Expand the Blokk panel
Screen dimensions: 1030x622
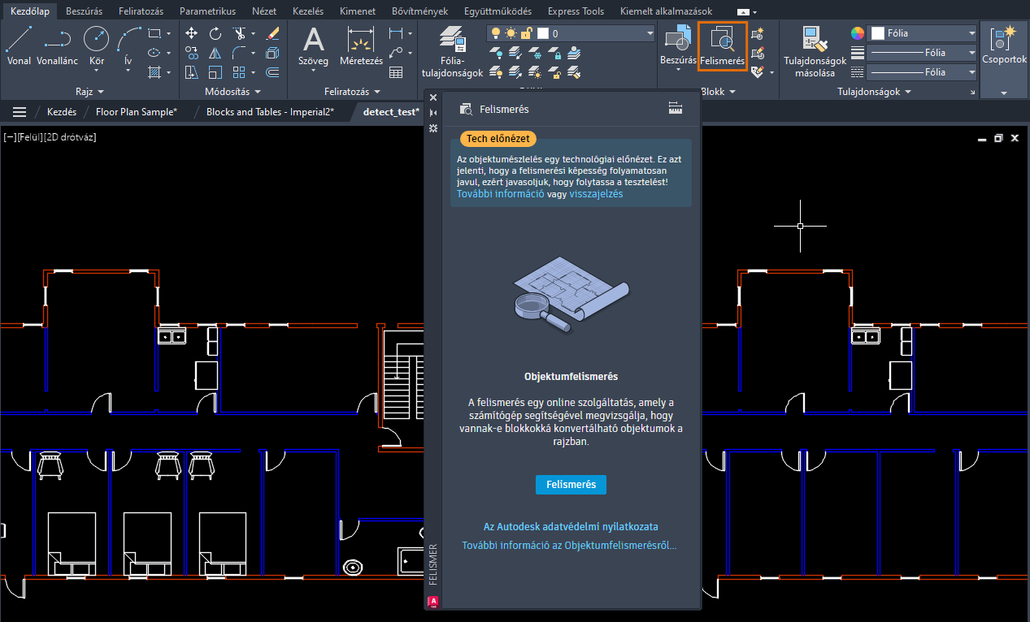pos(718,92)
